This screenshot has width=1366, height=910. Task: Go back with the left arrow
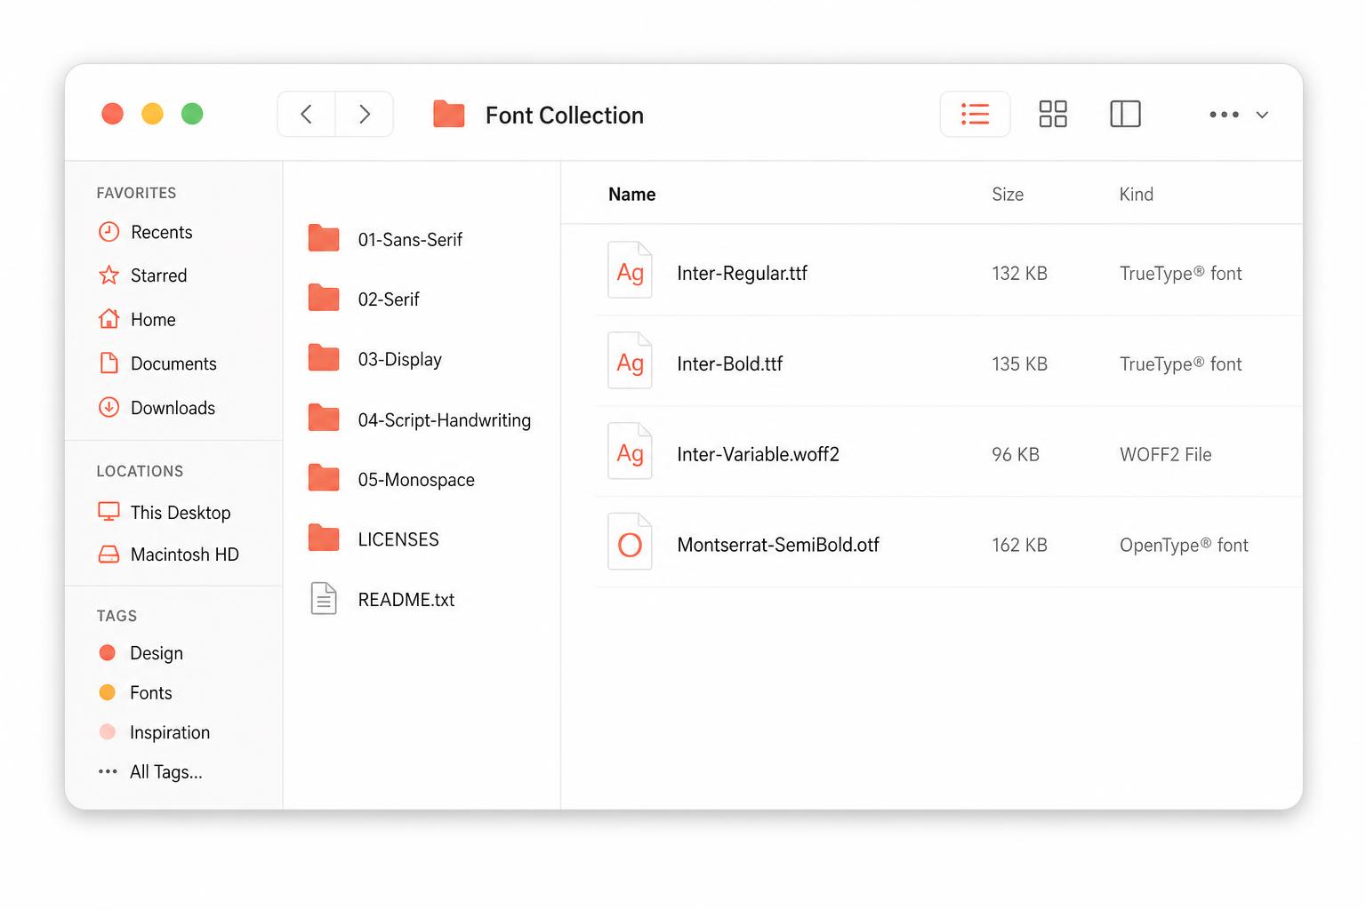[x=306, y=114]
